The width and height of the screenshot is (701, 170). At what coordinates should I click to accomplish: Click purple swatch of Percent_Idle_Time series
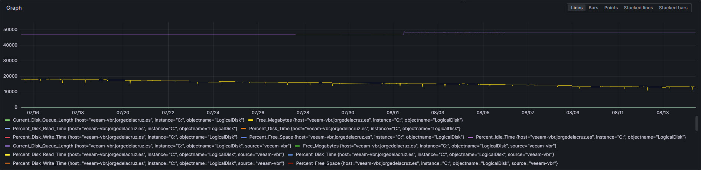[470, 137]
